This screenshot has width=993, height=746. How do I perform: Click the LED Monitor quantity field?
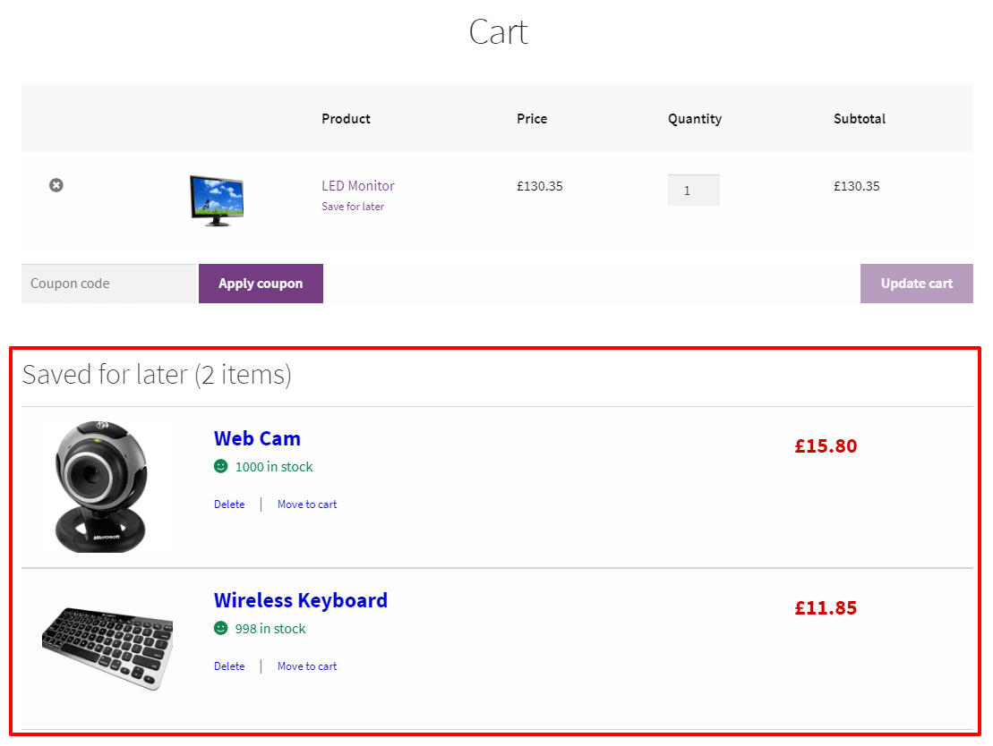(693, 191)
